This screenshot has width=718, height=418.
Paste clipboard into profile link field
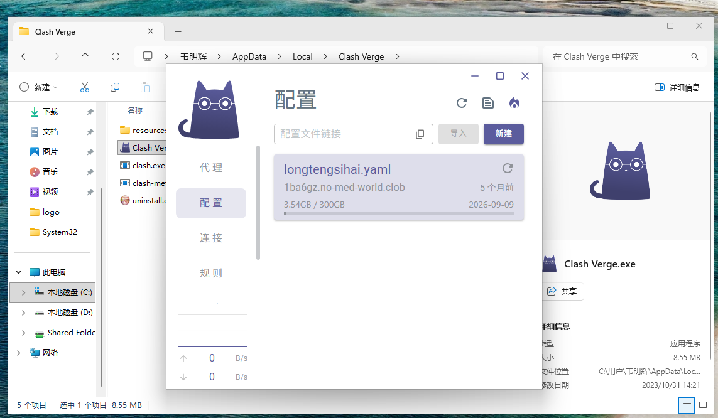click(420, 134)
